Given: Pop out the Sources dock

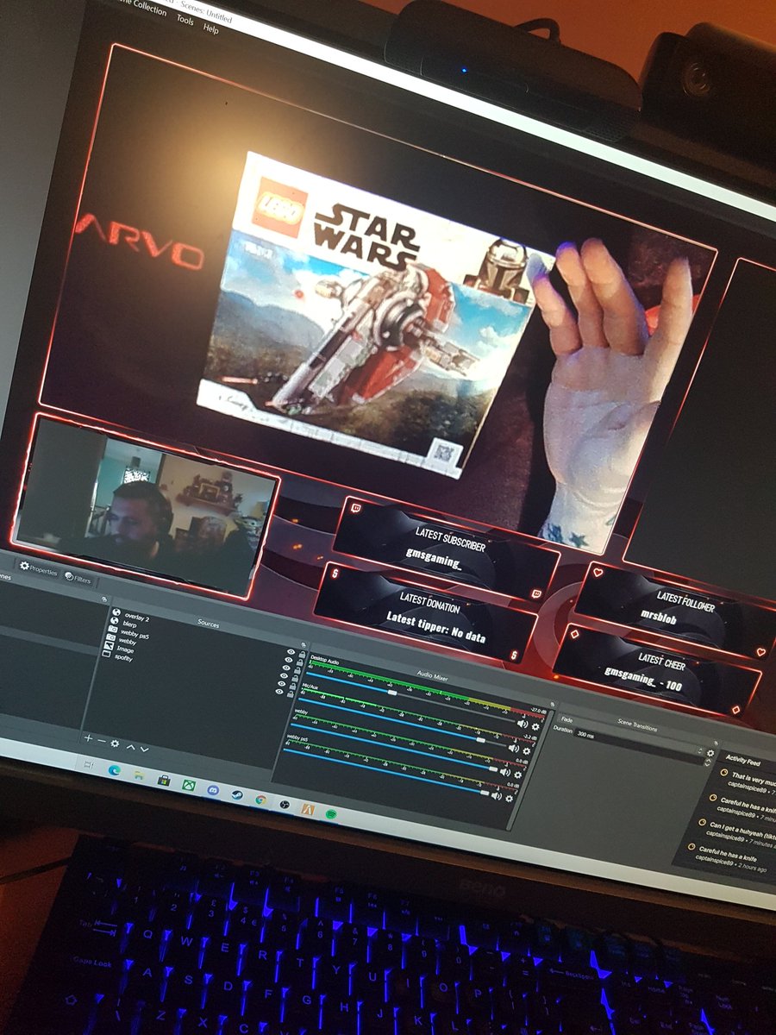Looking at the screenshot, I should point(304,644).
